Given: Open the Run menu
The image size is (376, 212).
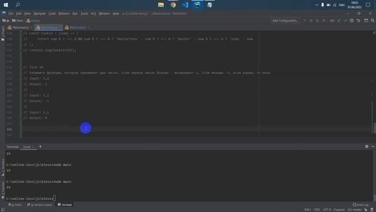Looking at the screenshot, I should pyautogui.click(x=75, y=14).
